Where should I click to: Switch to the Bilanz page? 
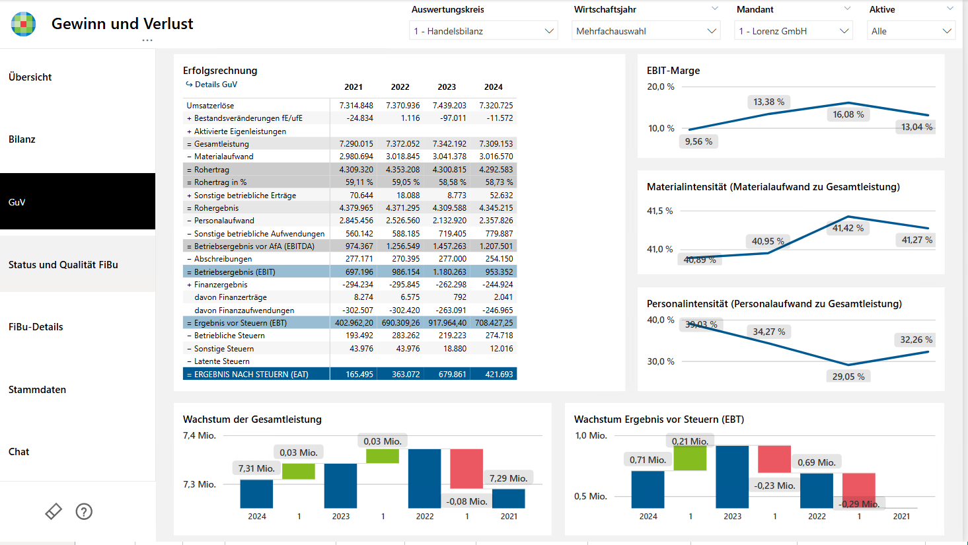[x=78, y=139]
